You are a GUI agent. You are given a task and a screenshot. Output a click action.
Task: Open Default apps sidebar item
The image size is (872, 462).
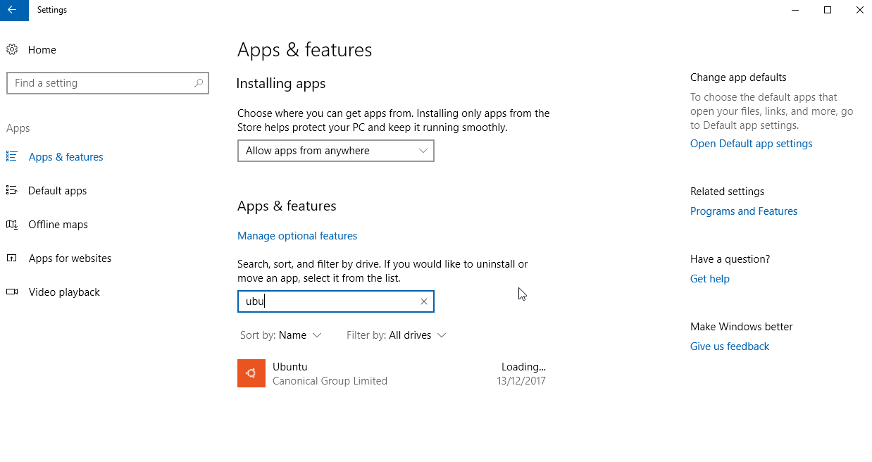(x=58, y=191)
